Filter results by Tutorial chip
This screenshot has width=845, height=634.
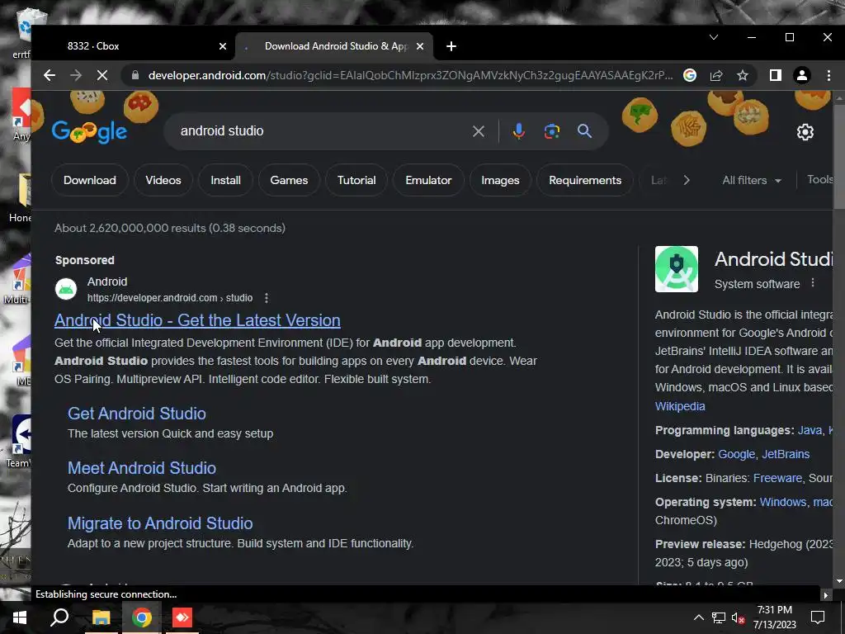click(356, 180)
